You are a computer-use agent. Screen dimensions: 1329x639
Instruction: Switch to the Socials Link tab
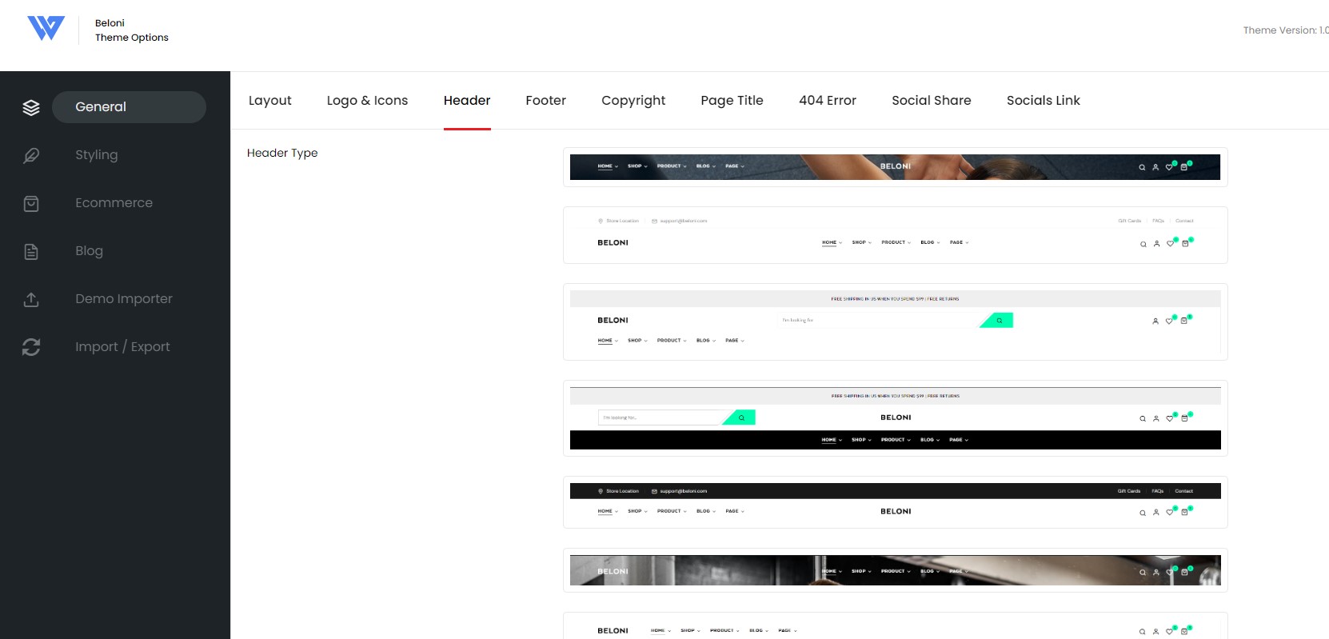1044,101
